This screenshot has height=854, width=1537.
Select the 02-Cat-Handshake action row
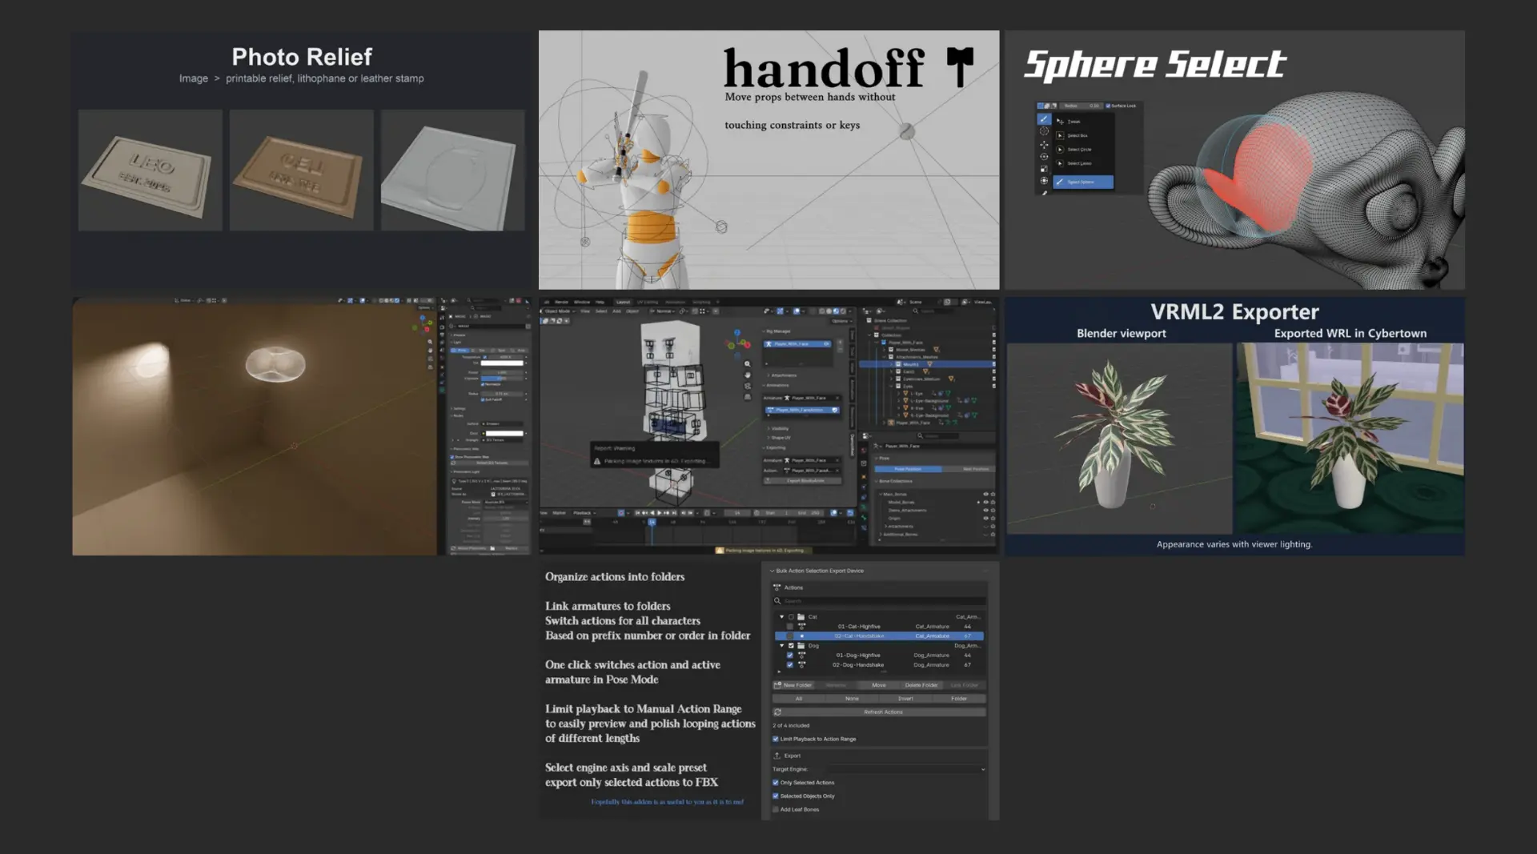[879, 636]
